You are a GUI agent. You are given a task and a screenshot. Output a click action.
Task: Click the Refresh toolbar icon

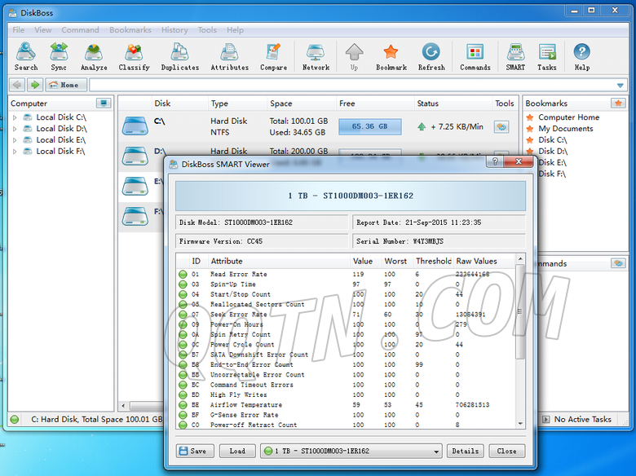pos(431,56)
